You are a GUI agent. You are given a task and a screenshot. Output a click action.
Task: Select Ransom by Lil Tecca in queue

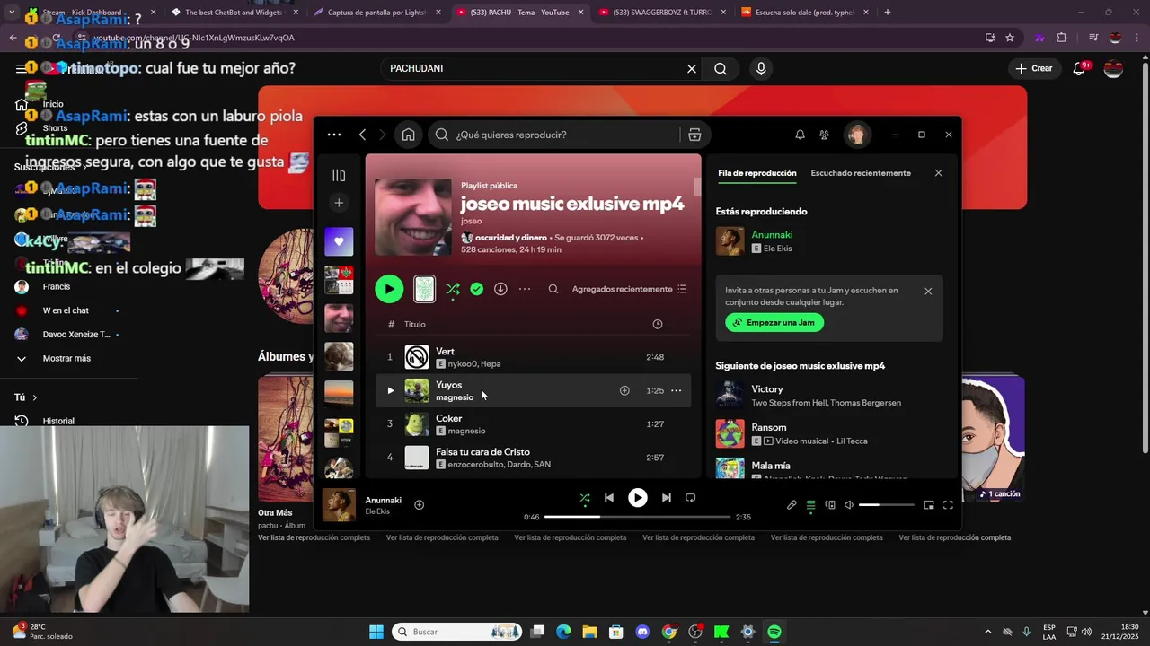coord(828,433)
